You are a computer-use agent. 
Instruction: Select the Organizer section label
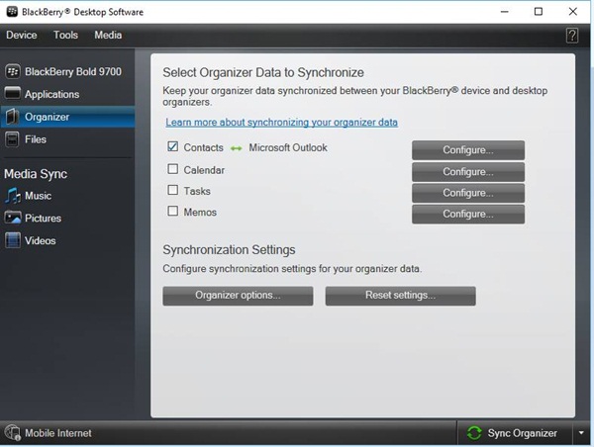tap(47, 117)
